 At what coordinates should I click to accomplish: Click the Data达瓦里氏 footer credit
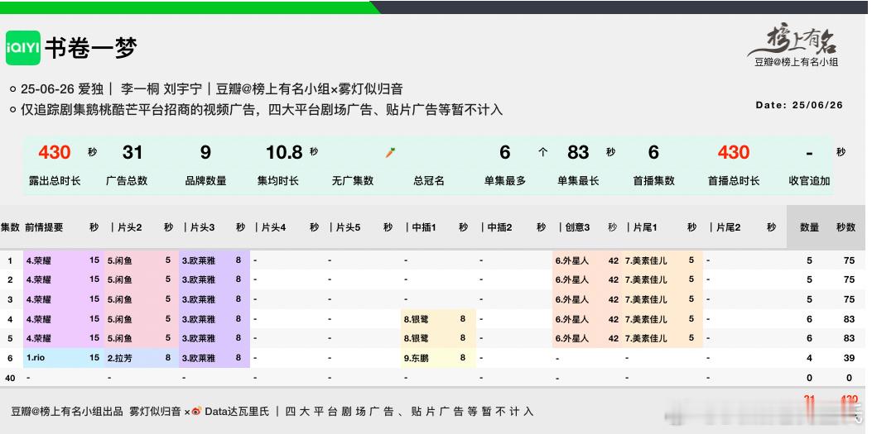point(237,411)
